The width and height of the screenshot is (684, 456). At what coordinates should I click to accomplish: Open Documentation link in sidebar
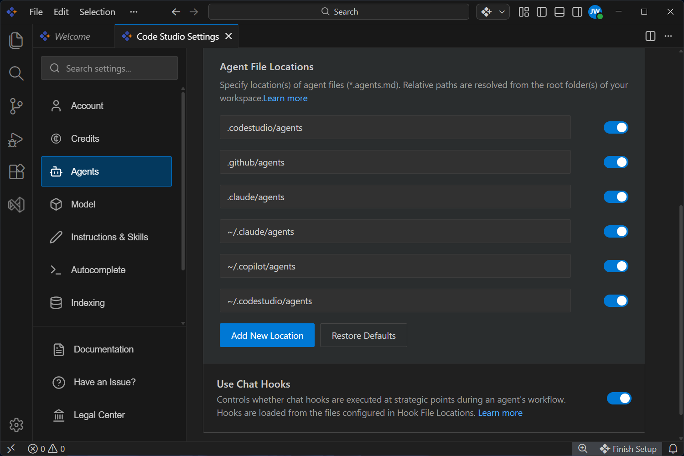coord(104,349)
